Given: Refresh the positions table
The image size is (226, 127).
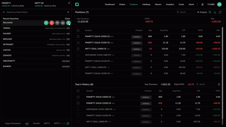Looking at the screenshot, I should point(220,12).
